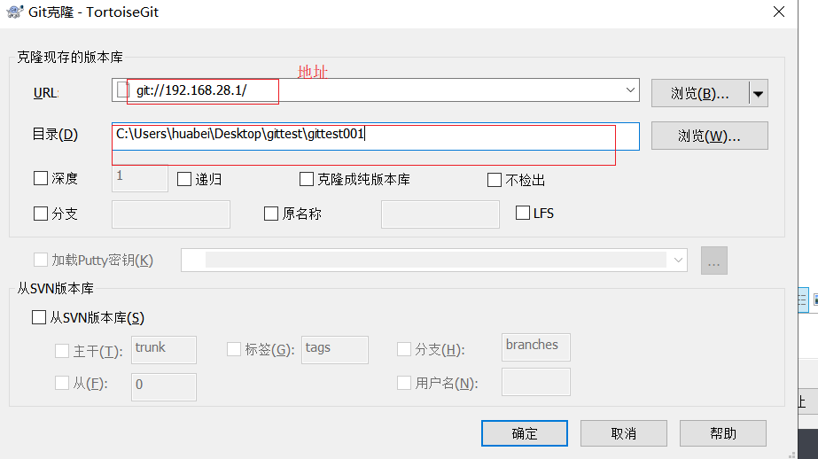Click the branch name input field
This screenshot has width=818, height=459.
170,214
